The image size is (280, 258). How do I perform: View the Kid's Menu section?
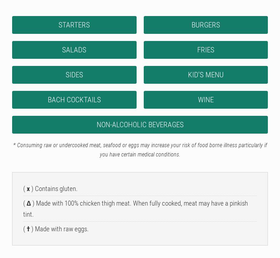[x=205, y=75]
